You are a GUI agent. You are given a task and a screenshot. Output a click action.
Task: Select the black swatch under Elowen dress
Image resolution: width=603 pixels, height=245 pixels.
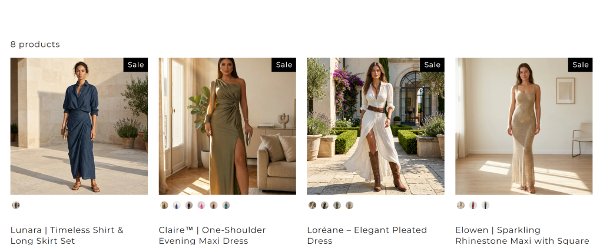point(485,206)
